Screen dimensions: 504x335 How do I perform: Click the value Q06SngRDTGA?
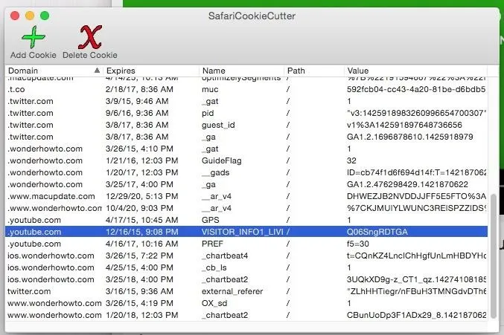[x=377, y=232]
